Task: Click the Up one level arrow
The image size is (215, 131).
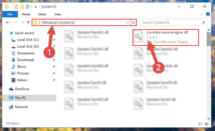Action: pyautogui.click(x=28, y=22)
